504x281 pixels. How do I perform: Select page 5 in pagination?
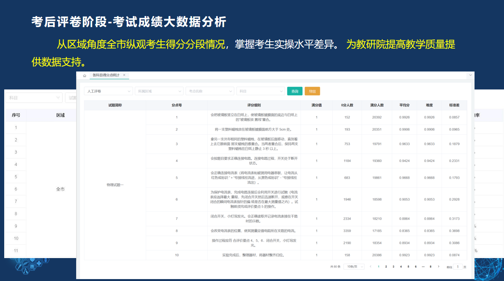408,266
